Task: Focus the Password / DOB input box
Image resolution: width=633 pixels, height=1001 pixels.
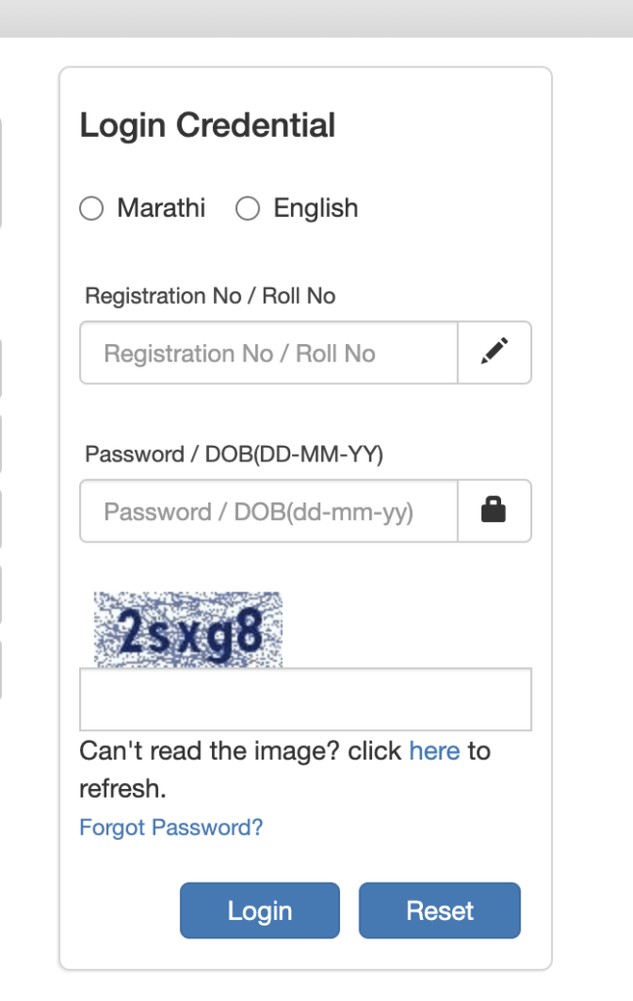Action: (x=269, y=510)
